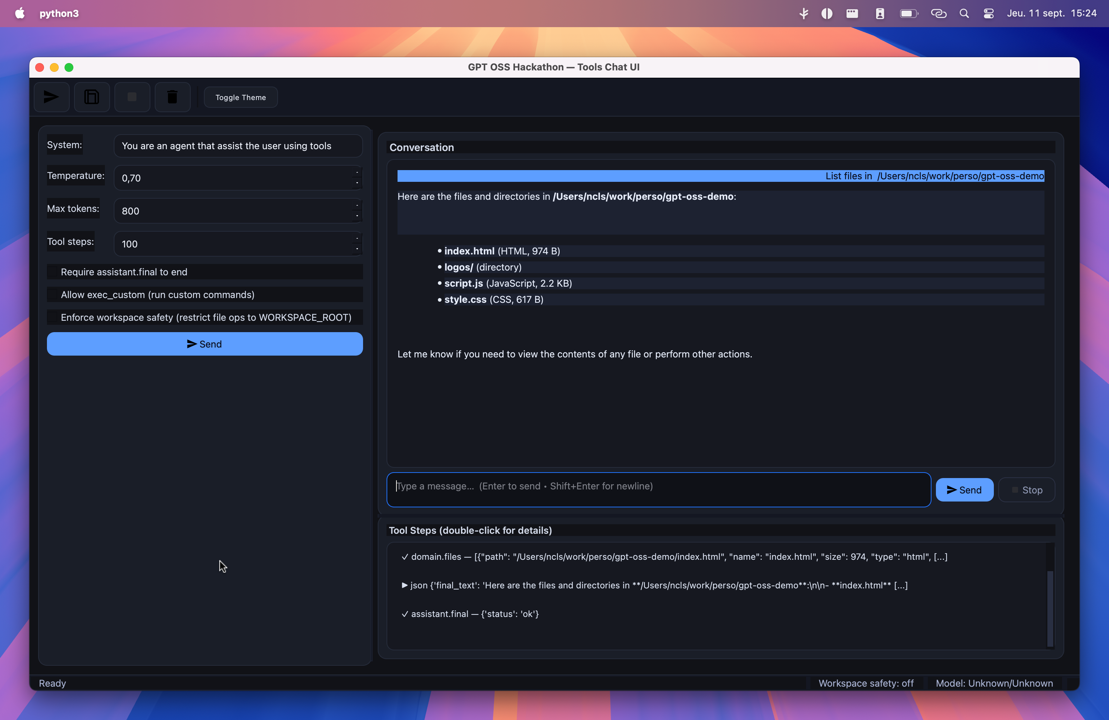
Task: Click the Bluetooth menu bar icon
Action: pos(804,13)
